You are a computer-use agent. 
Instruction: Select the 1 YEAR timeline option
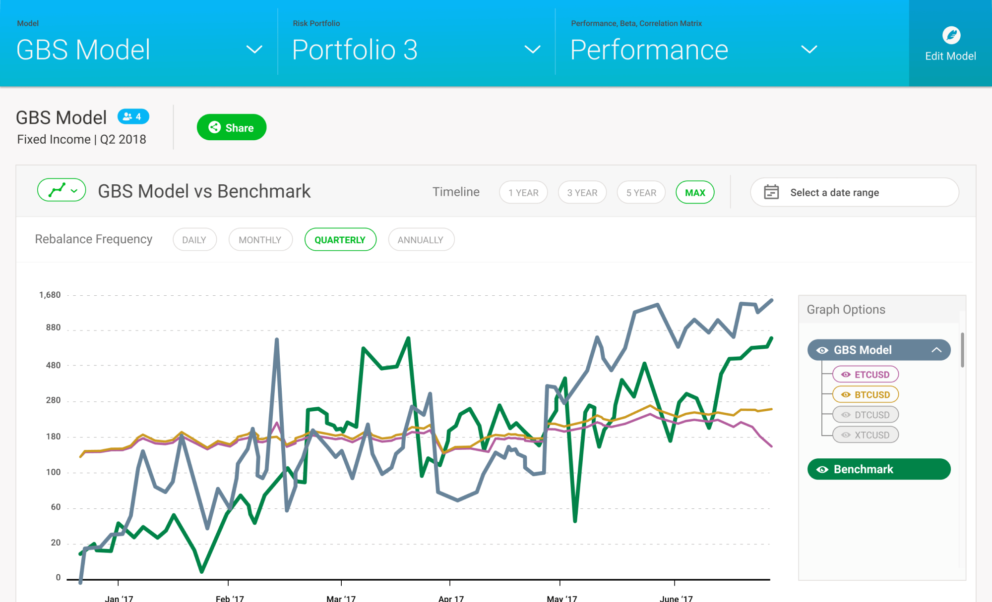523,192
